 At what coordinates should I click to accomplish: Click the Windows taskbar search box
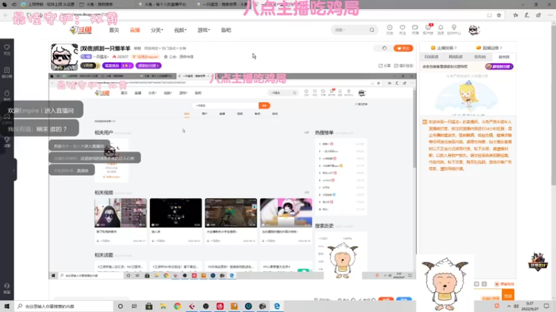64,306
